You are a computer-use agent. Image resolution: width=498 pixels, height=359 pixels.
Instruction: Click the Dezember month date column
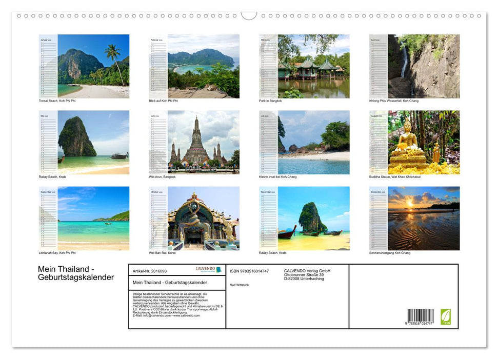pos(379,218)
